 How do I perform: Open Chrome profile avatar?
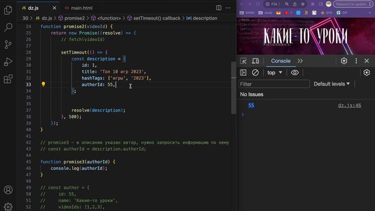point(329,4)
